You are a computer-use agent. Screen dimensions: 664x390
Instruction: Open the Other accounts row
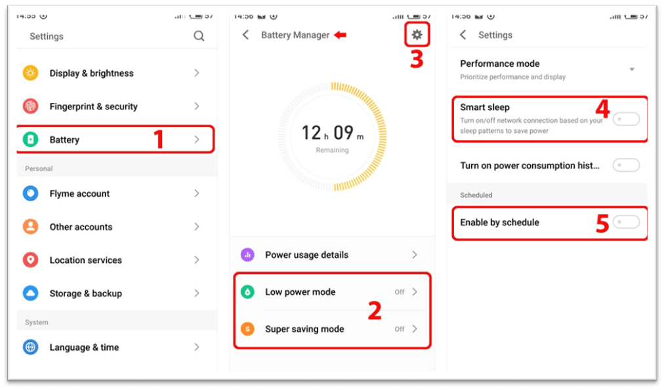(x=112, y=227)
